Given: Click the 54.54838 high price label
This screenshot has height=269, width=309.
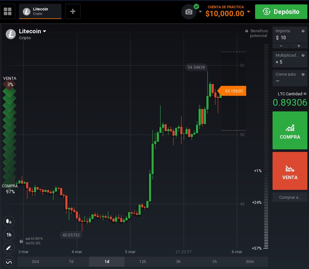Looking at the screenshot, I should pos(196,67).
